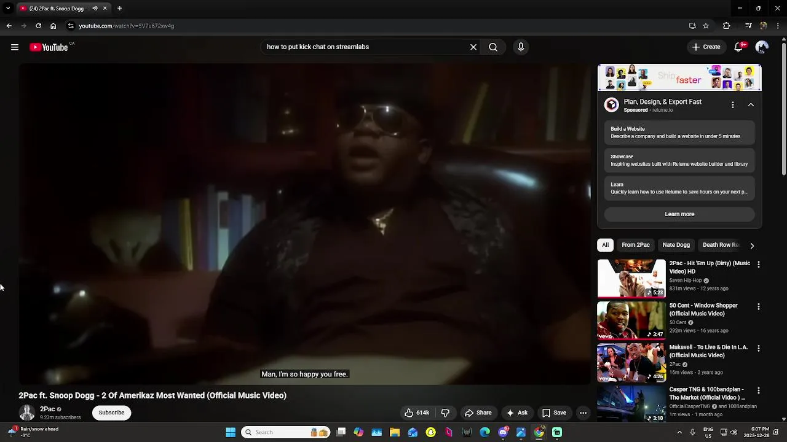The height and width of the screenshot is (442, 787).
Task: Go to YouTube home via logo
Action: click(49, 47)
